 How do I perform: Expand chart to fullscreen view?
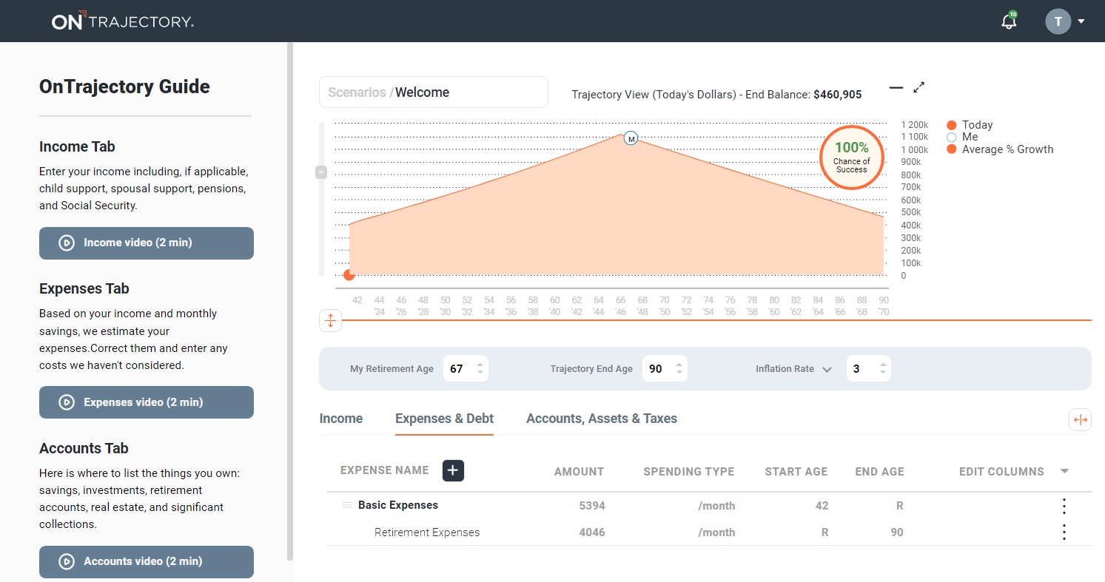[919, 87]
